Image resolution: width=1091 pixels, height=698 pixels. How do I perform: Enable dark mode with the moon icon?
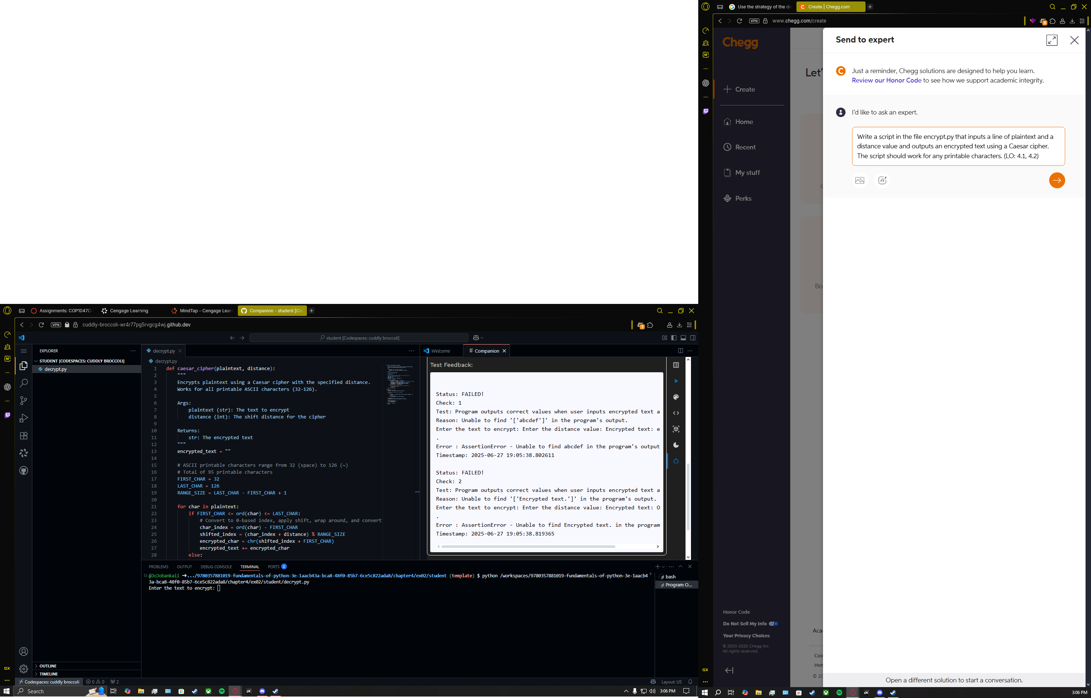tap(676, 445)
